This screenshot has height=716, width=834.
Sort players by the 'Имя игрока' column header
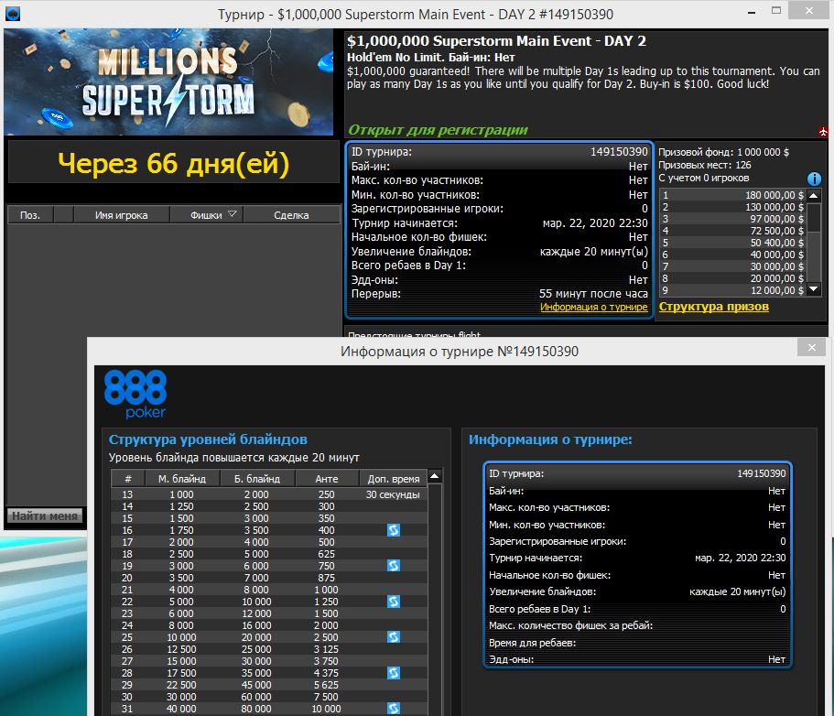coord(121,215)
